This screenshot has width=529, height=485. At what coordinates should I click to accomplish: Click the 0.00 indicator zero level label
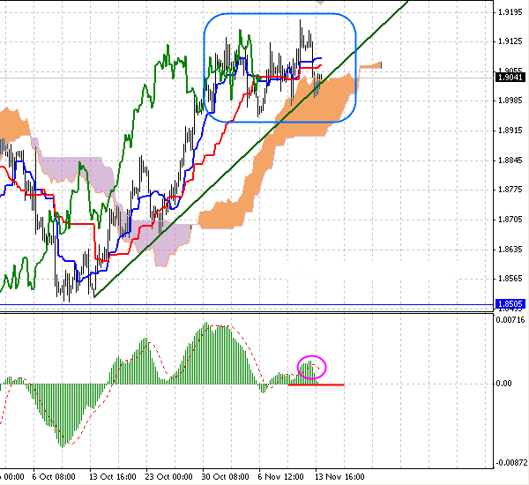point(503,384)
